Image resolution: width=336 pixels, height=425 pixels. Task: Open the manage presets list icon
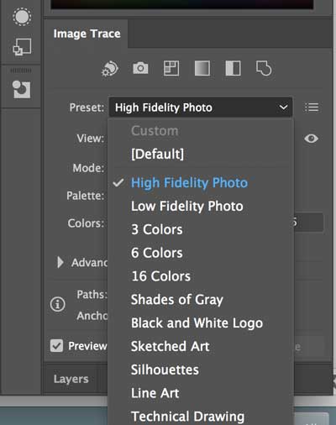tap(312, 108)
